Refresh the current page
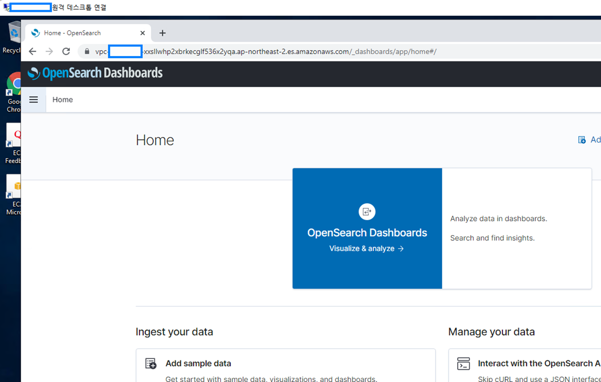The width and height of the screenshot is (601, 382). point(66,51)
